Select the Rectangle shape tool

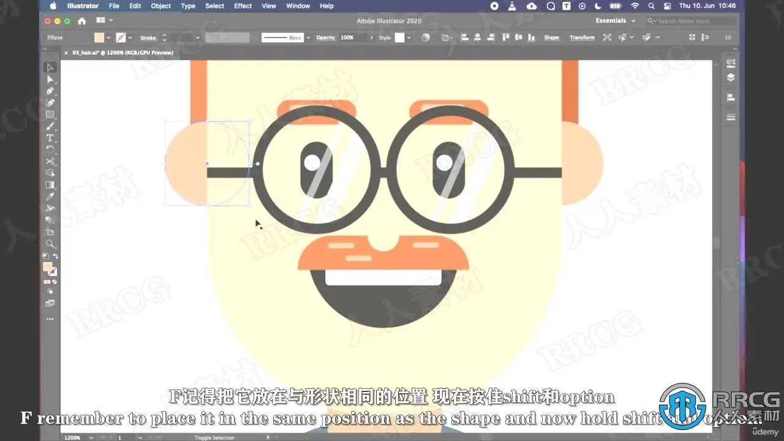point(50,115)
